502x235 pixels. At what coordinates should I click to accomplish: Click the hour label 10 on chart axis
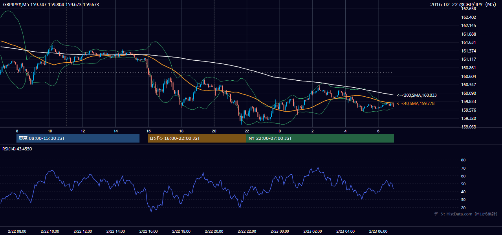(x=50, y=131)
